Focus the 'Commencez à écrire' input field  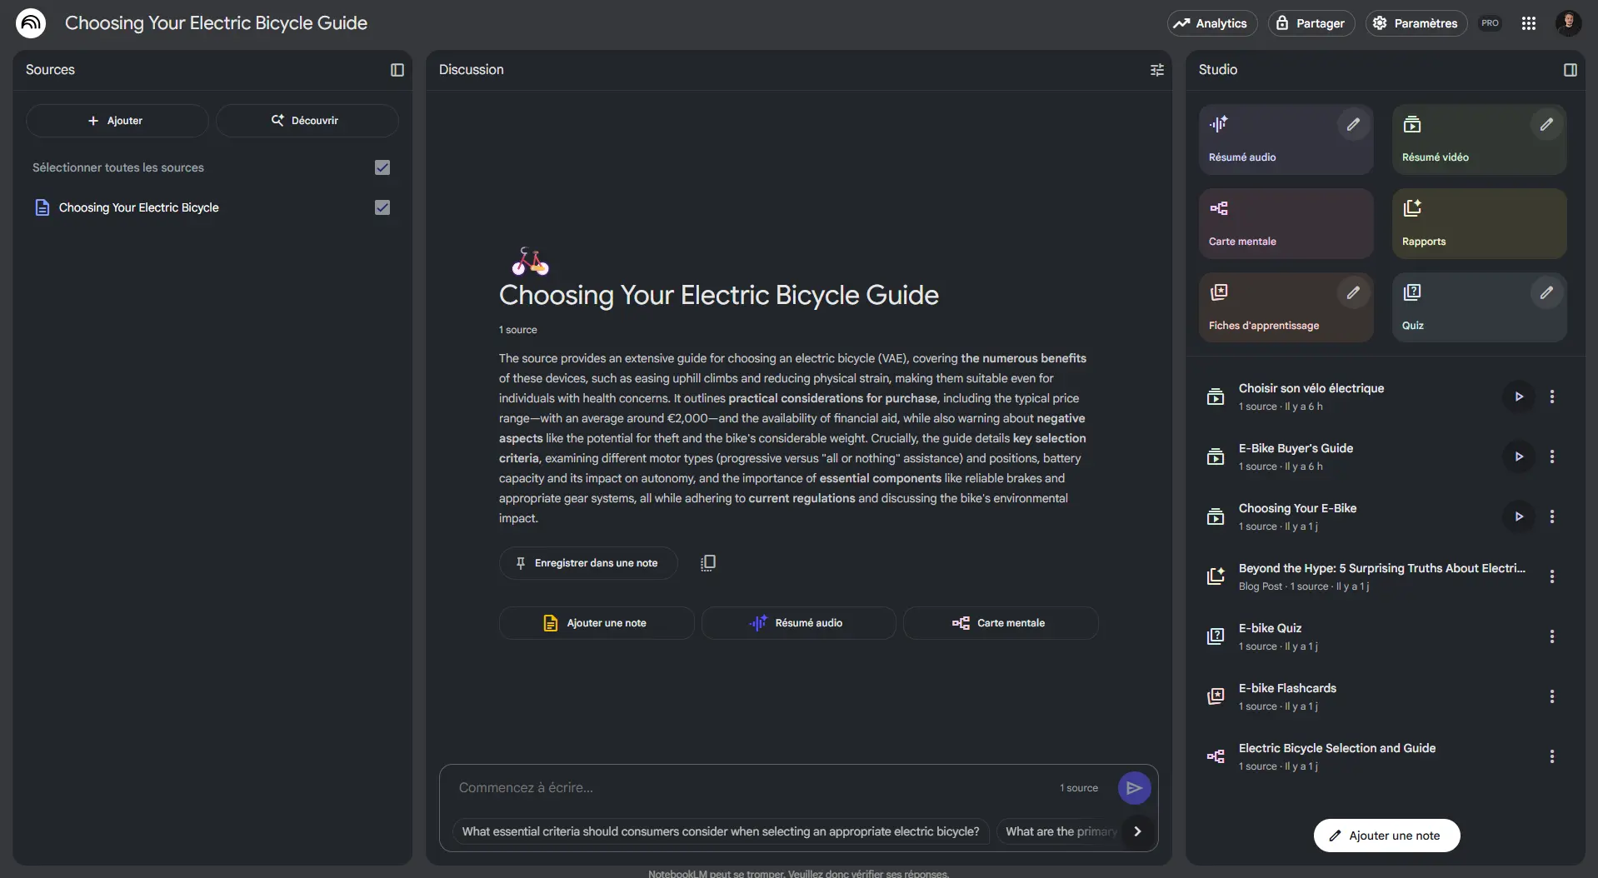coord(750,788)
